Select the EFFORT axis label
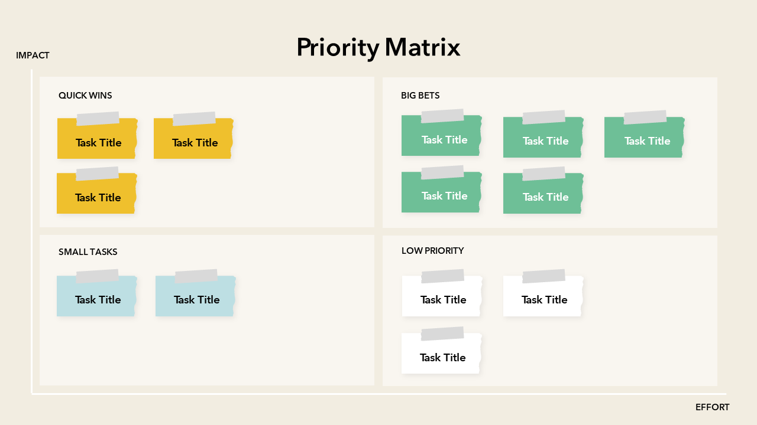The image size is (757, 425). pos(712,407)
